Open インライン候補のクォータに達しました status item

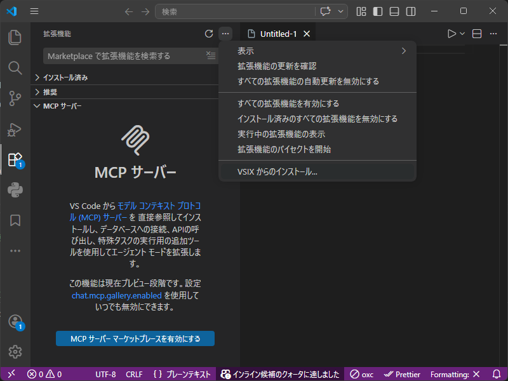pos(280,375)
